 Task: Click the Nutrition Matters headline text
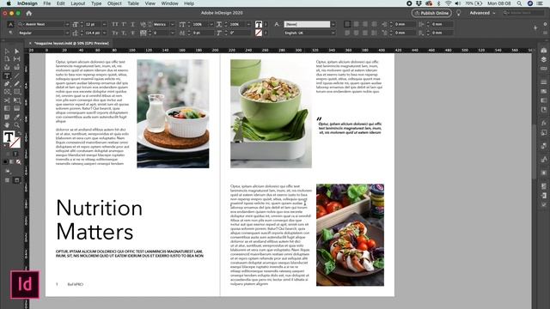(99, 220)
